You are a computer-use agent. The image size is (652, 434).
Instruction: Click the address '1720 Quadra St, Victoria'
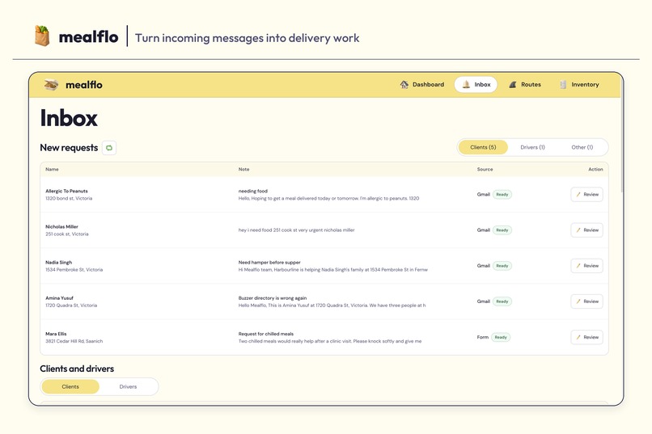click(71, 305)
